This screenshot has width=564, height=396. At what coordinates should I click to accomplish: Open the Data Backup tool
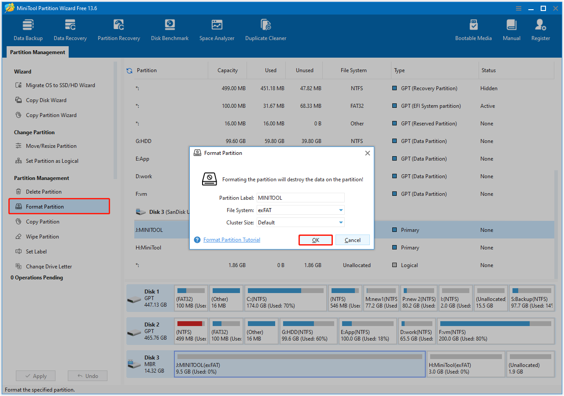[28, 29]
